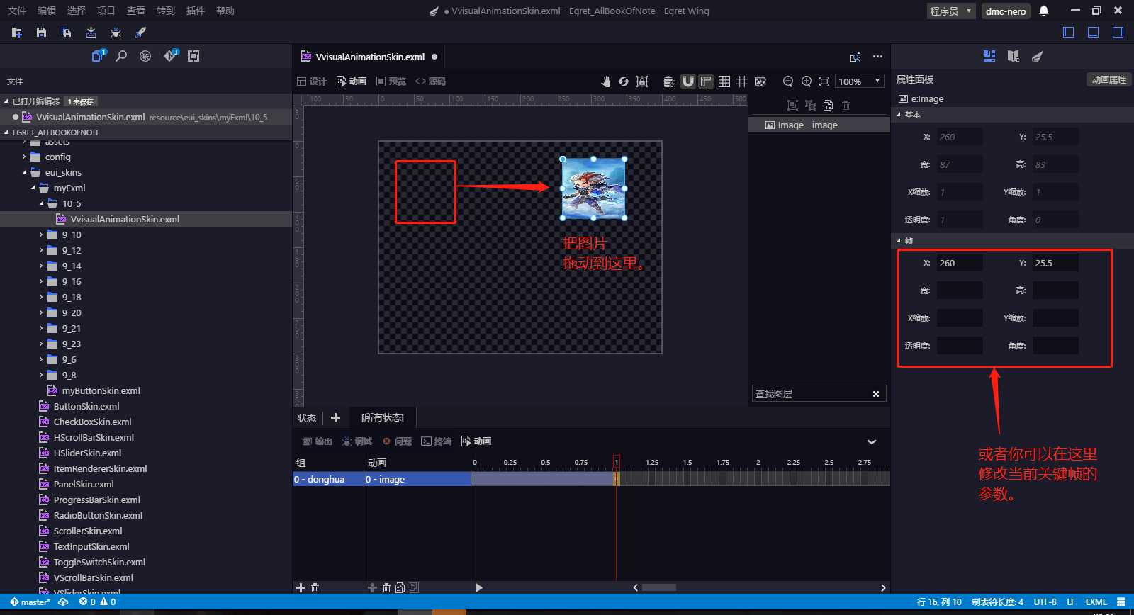Play the animation timeline

(x=479, y=587)
